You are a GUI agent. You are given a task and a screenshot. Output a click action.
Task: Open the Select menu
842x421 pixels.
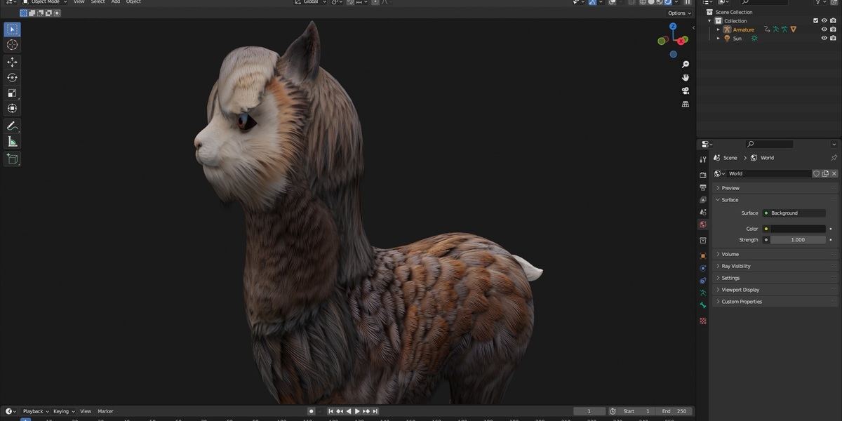click(98, 2)
